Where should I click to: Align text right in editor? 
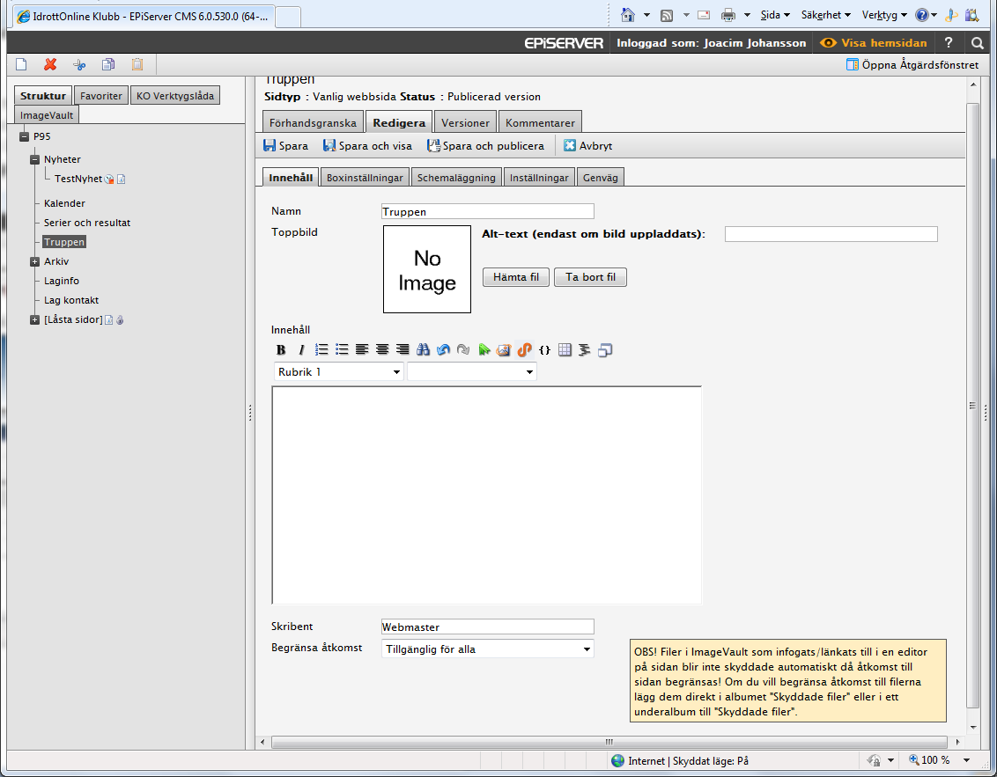click(402, 349)
